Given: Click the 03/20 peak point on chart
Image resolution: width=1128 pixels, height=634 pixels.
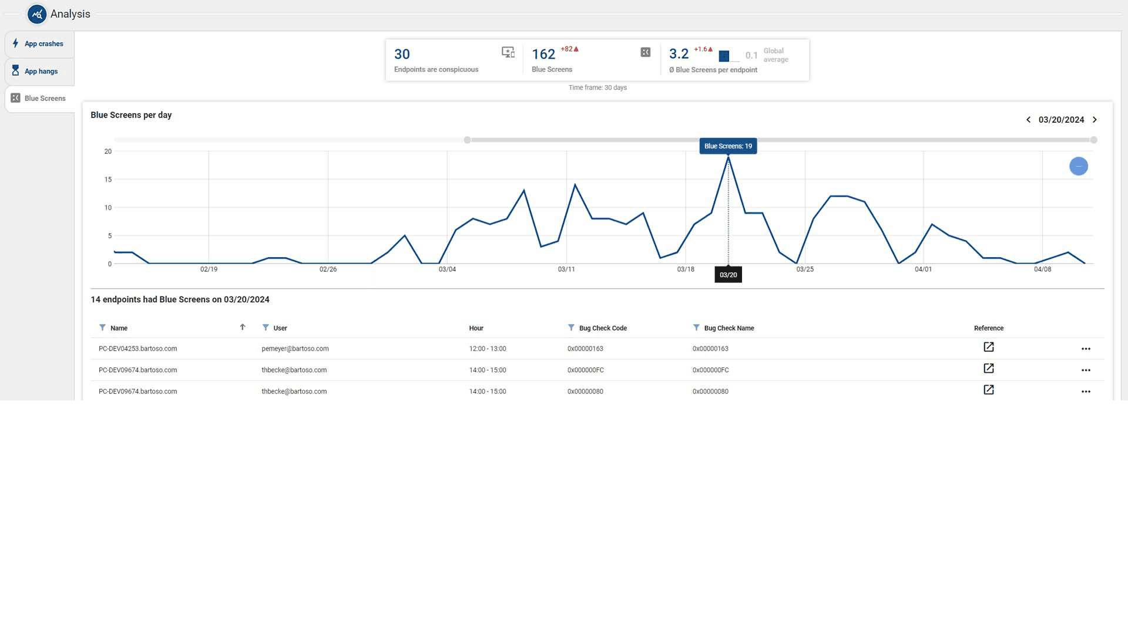Looking at the screenshot, I should pyautogui.click(x=728, y=157).
